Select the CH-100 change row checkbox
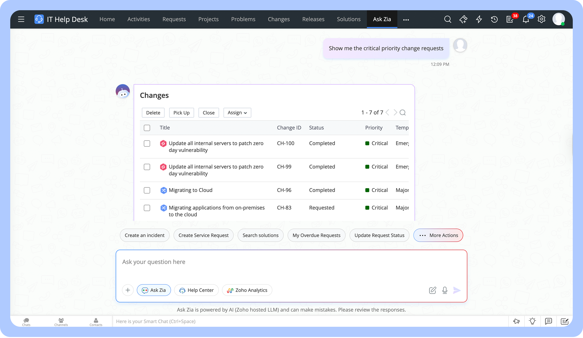Screen dimensions: 583x338 (x=147, y=143)
